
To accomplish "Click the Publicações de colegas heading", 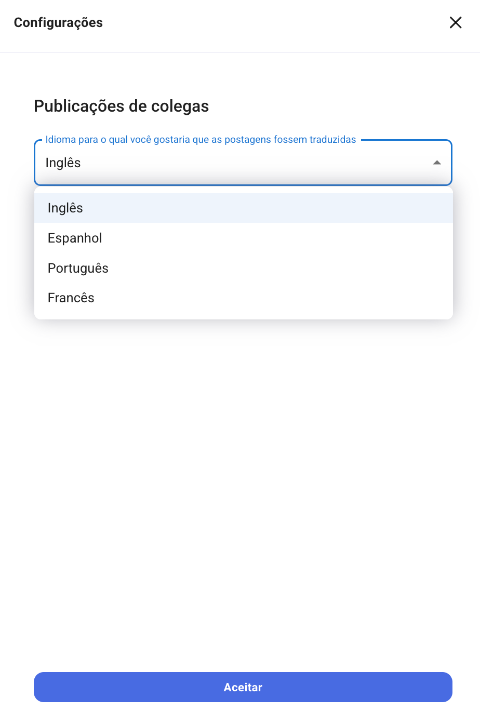I will tap(121, 106).
